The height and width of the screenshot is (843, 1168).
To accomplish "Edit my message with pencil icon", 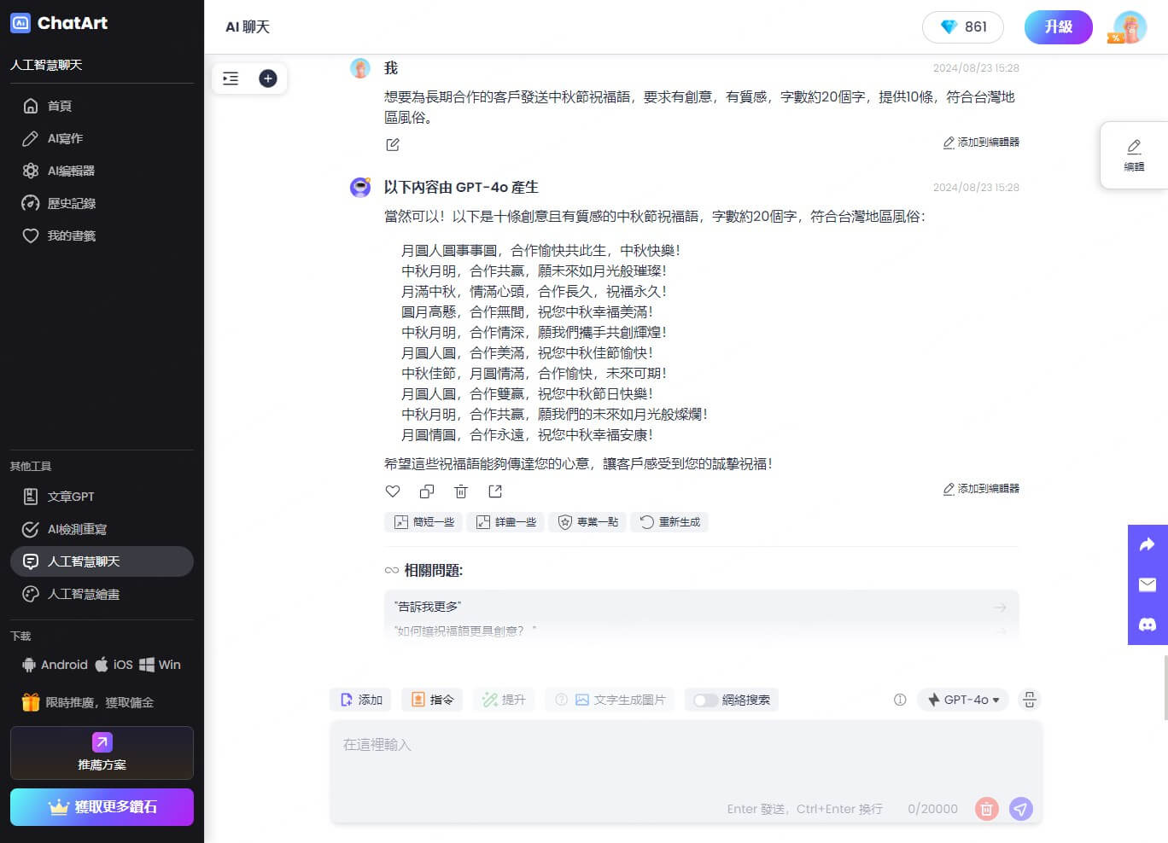I will [x=393, y=145].
